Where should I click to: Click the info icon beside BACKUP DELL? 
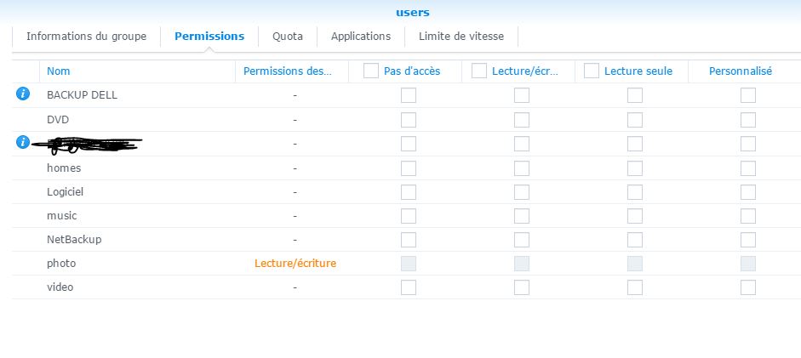coord(23,94)
